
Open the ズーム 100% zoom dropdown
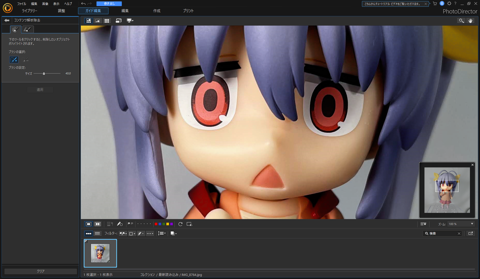[461, 224]
